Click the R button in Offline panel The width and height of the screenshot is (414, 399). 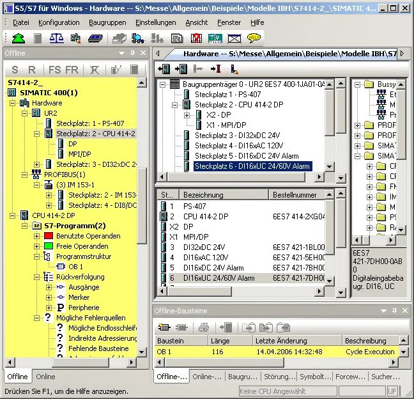pyautogui.click(x=32, y=70)
